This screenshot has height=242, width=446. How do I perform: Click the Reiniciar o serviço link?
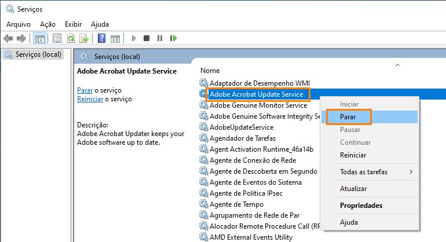[90, 99]
